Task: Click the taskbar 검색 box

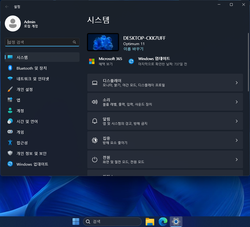Action: point(112,221)
